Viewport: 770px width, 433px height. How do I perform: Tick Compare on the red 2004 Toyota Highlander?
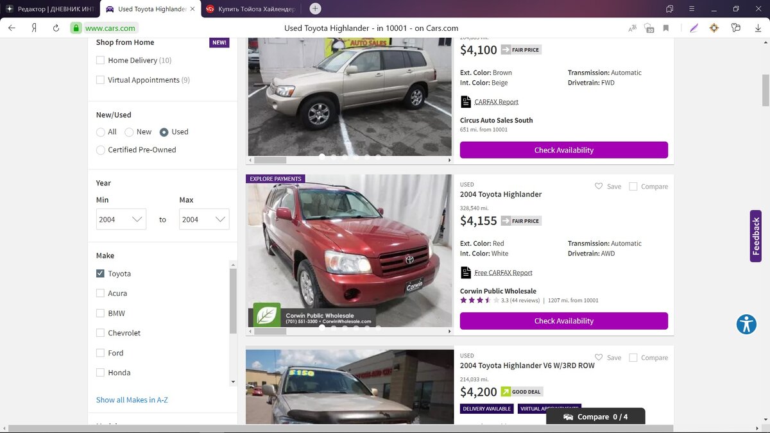(633, 187)
